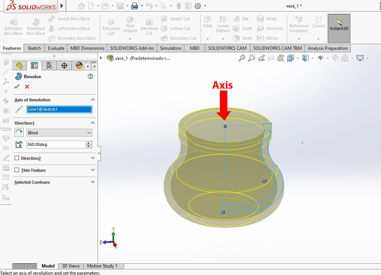Click the Select cursor tool icon

click(x=164, y=6)
